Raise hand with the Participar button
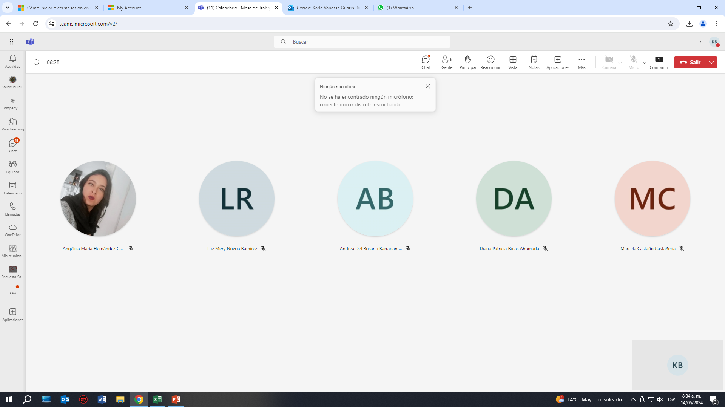 pyautogui.click(x=468, y=62)
